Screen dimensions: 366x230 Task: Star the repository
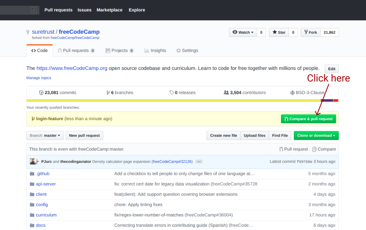(x=279, y=33)
